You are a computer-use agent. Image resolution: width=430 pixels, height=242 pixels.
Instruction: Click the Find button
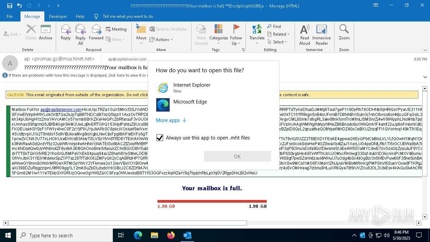(x=274, y=26)
